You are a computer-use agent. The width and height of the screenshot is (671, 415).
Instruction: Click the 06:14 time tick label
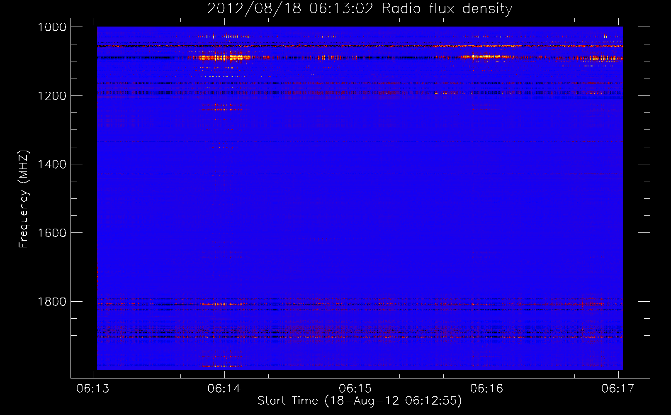(224, 388)
